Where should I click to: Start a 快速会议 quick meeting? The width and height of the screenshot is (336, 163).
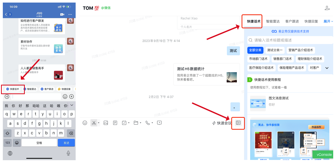(x=222, y=123)
